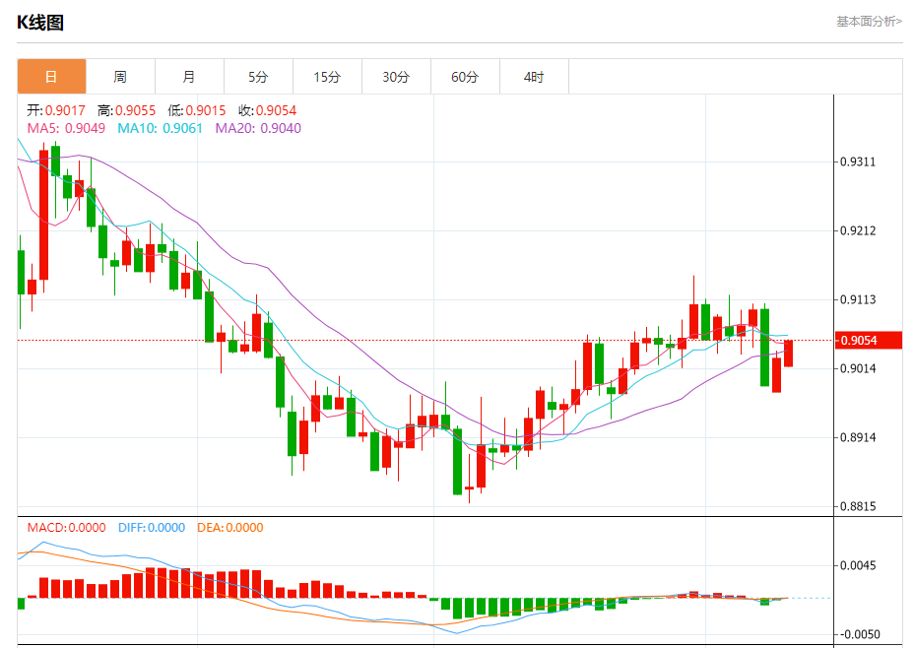Switch to the 月 monthly tab

(189, 77)
